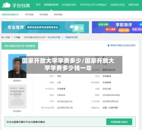The height and width of the screenshot is (130, 142).
Task: Click the 尝试绑定学籍 link
Action: [54, 37]
